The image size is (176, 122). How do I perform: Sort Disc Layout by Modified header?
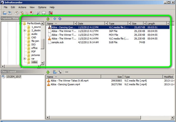click(169, 77)
